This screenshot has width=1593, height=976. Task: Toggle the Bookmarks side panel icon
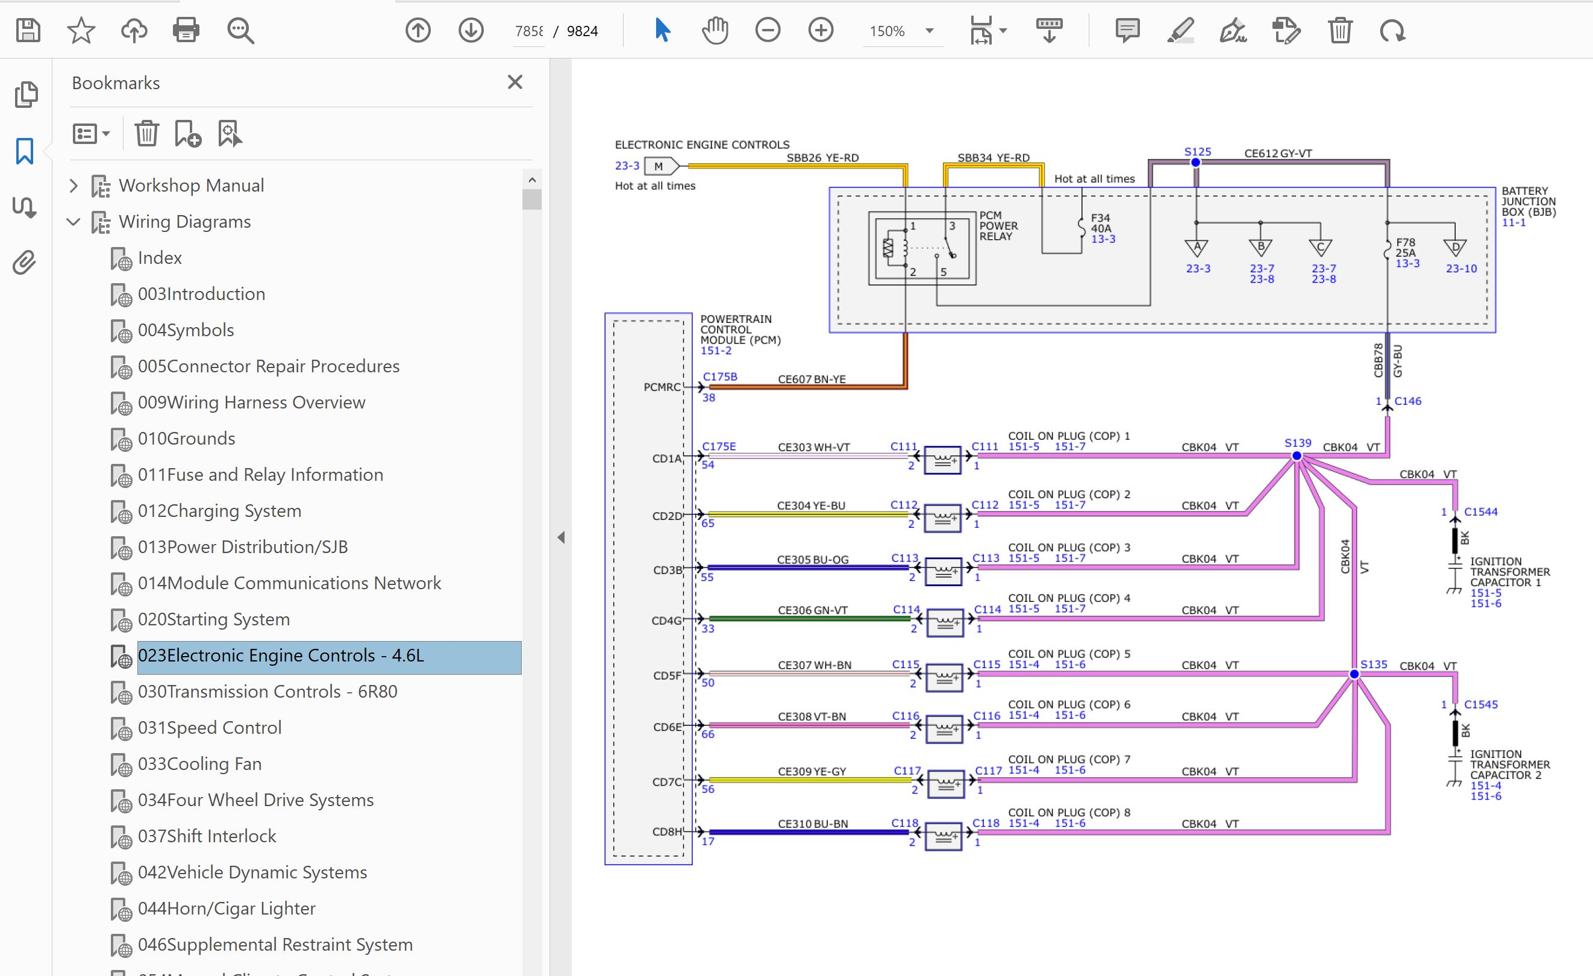25,151
